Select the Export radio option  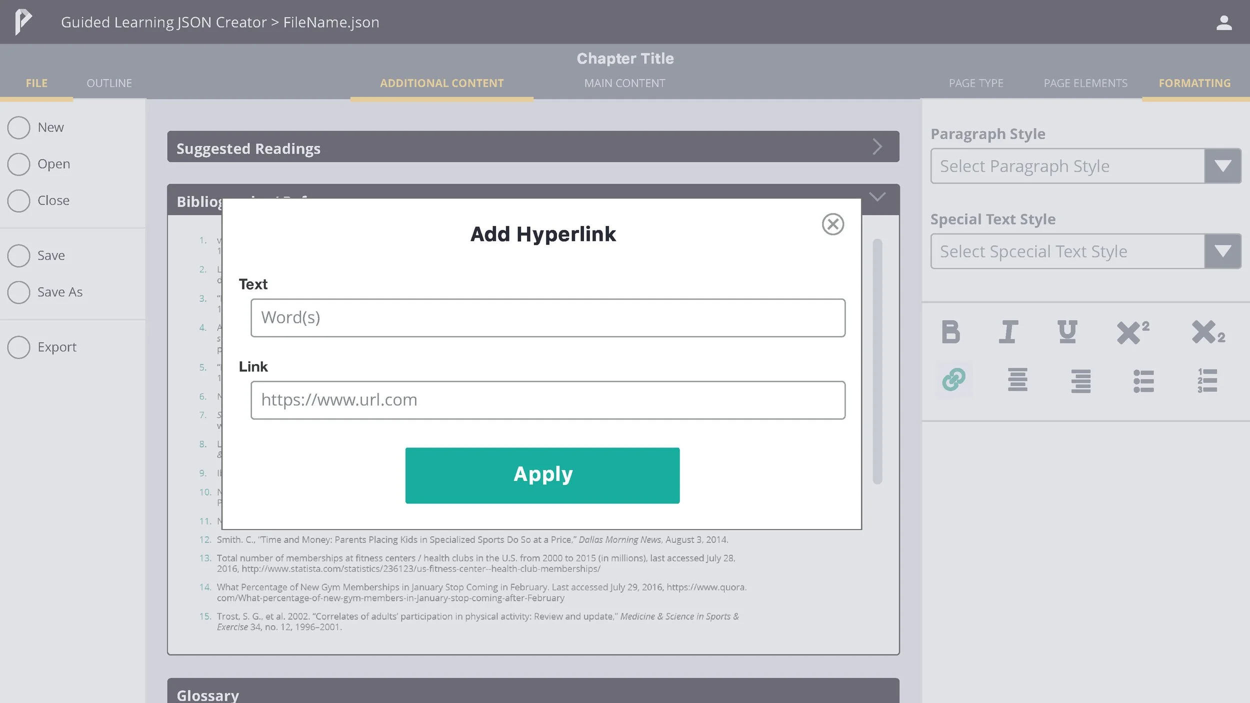[19, 347]
